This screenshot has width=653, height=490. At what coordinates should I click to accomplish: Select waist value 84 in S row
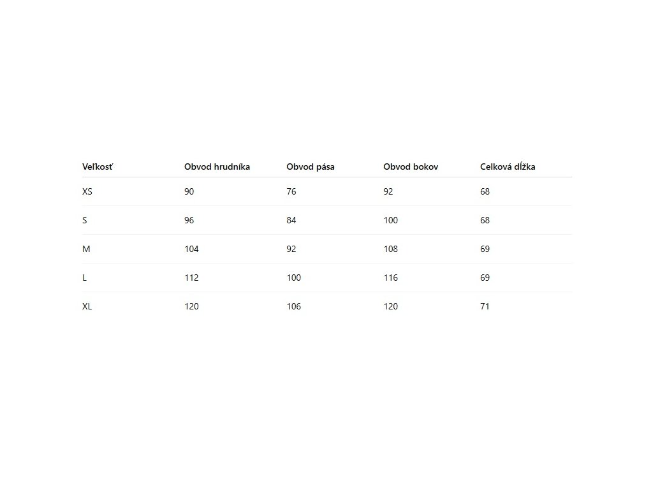(x=291, y=220)
